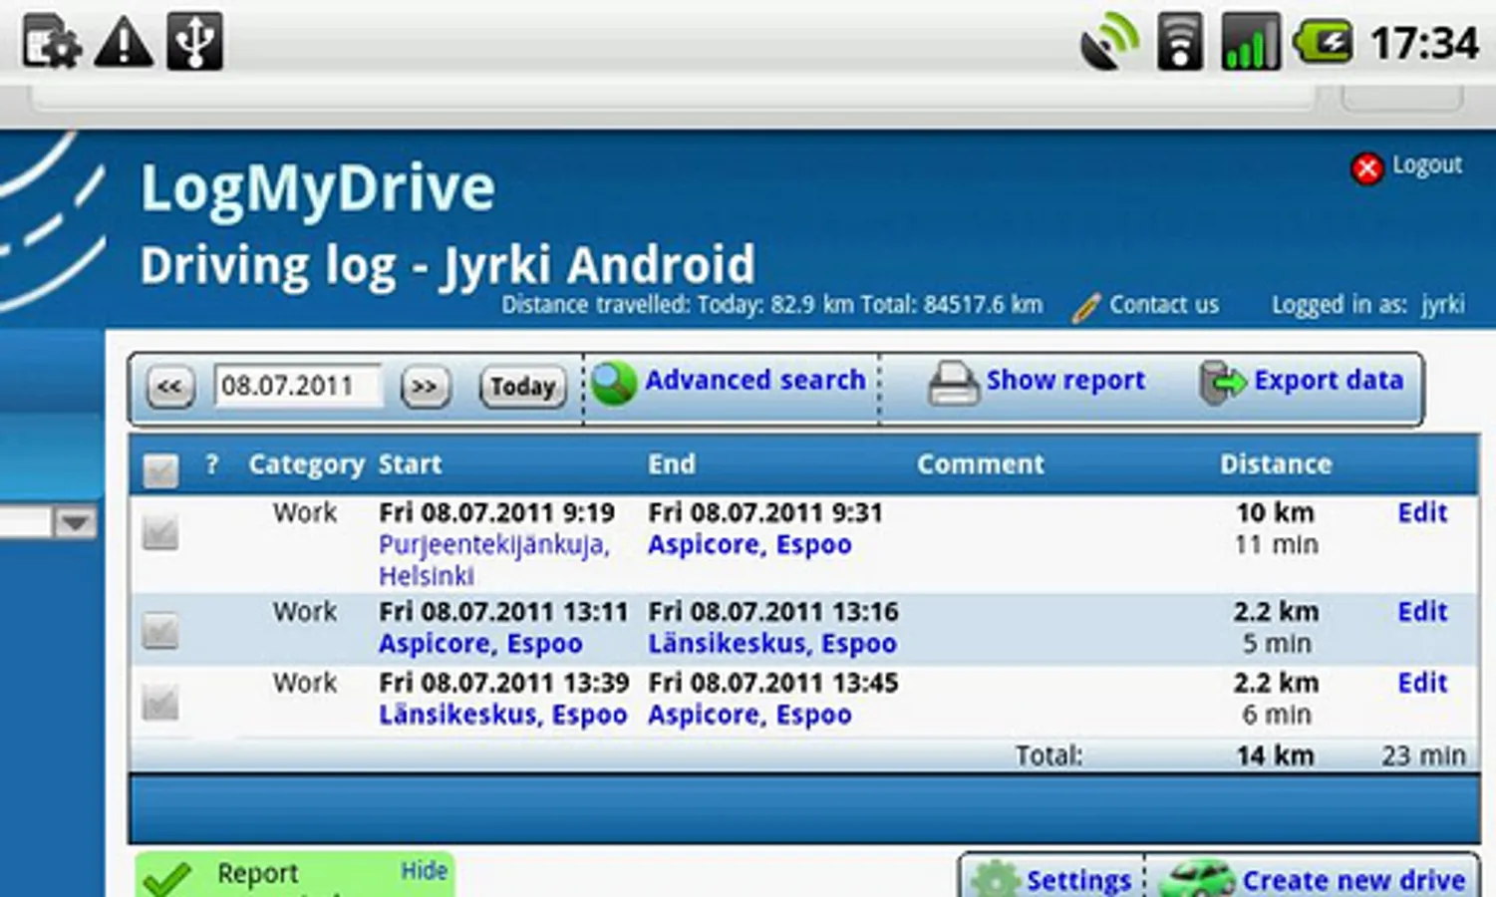This screenshot has width=1496, height=897.
Task: Open Aspicore, Espoo start location at 13:11
Action: pos(480,643)
